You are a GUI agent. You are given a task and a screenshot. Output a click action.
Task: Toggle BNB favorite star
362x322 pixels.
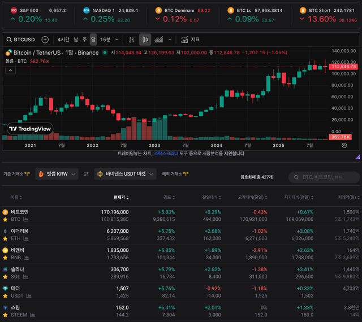tap(5, 258)
